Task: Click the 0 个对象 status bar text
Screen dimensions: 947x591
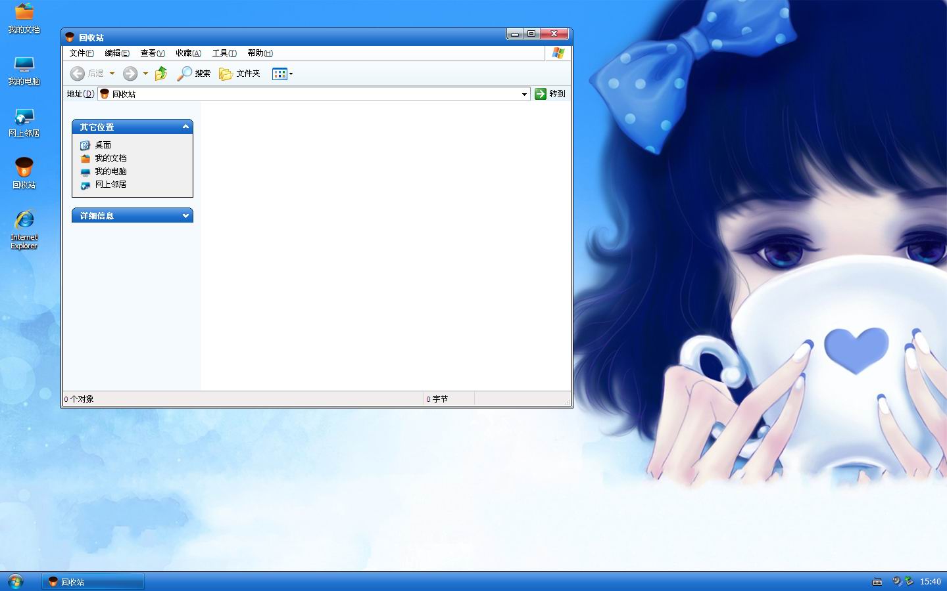Action: coord(79,399)
